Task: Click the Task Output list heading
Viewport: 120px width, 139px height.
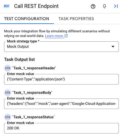Action: 19,59
